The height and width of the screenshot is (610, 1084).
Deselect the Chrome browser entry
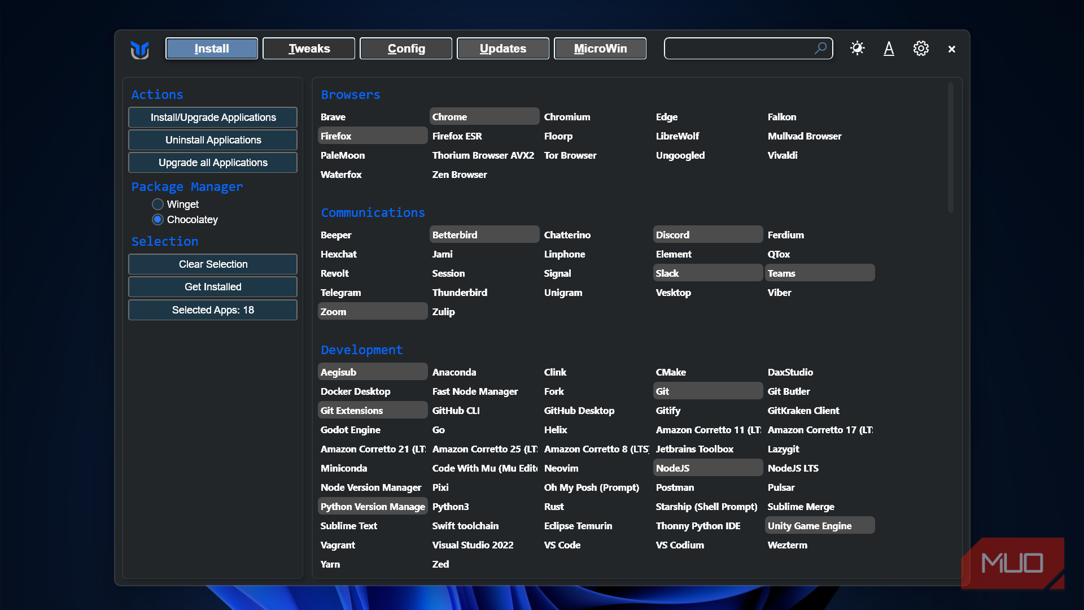tap(484, 117)
